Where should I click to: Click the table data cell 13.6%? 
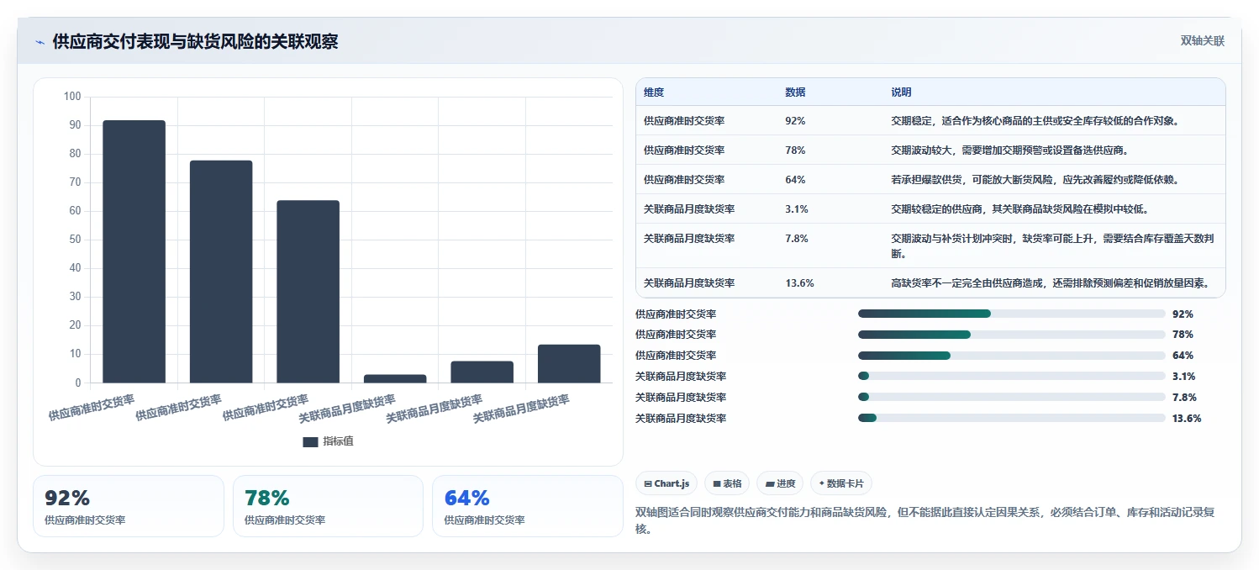click(799, 283)
